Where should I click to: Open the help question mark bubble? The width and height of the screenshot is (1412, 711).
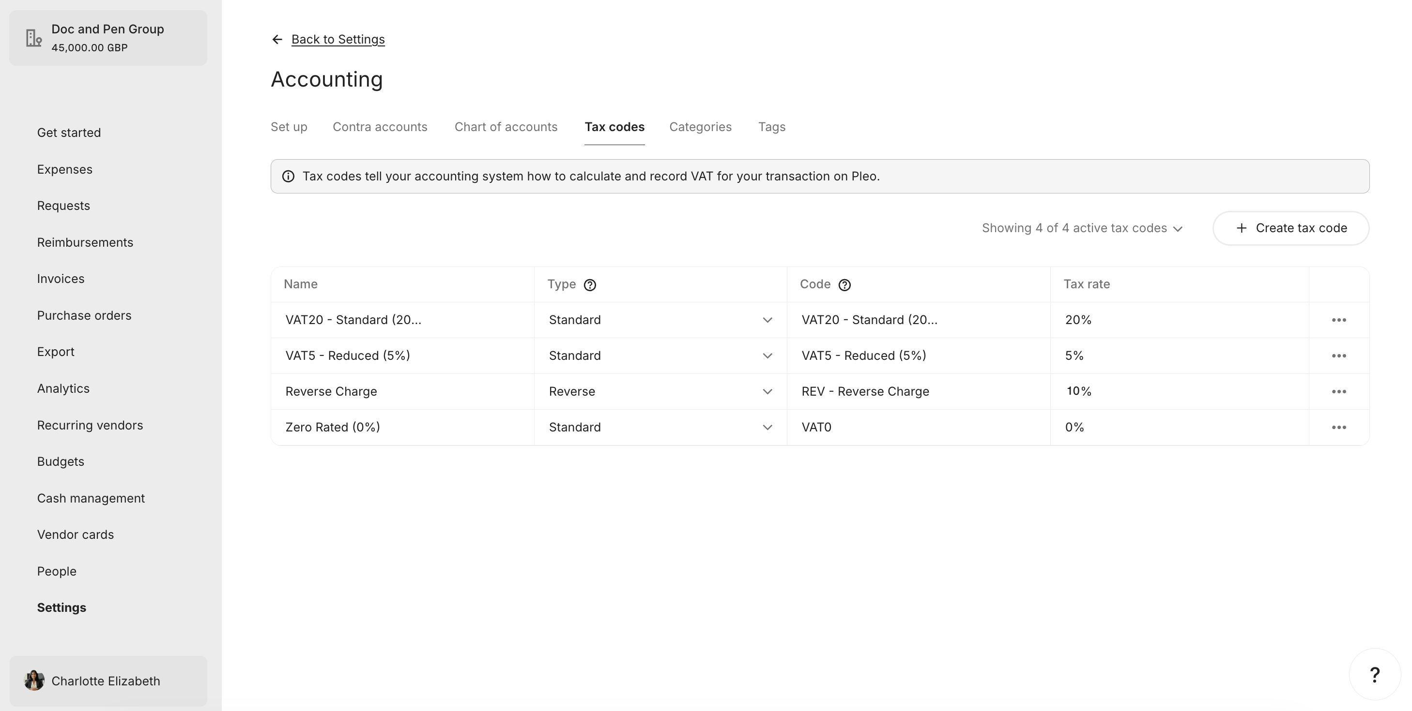coord(1374,674)
